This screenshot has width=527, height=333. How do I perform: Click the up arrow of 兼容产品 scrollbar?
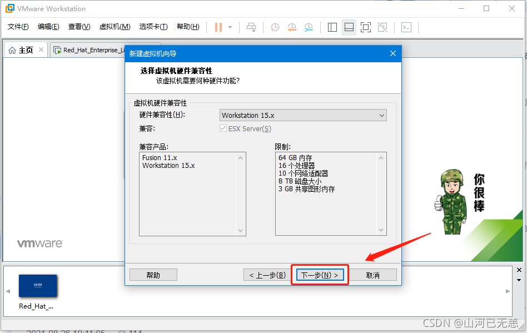click(x=240, y=158)
